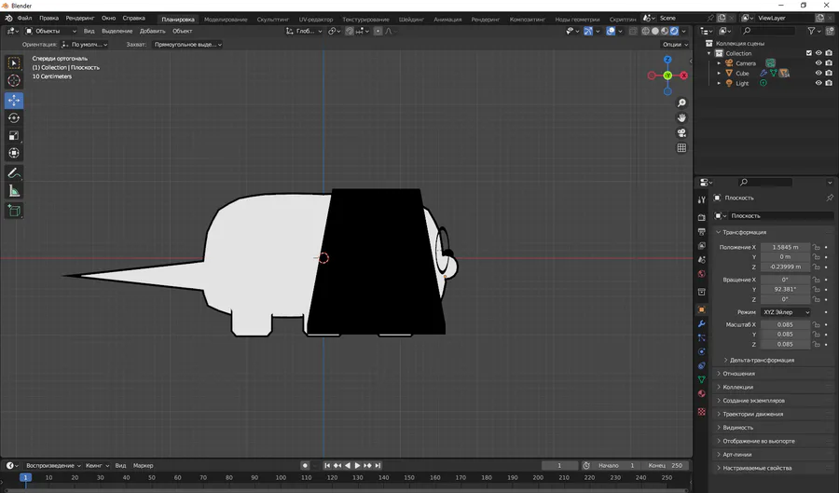The height and width of the screenshot is (493, 839).
Task: Hide the Light object with eye icon
Action: click(818, 83)
